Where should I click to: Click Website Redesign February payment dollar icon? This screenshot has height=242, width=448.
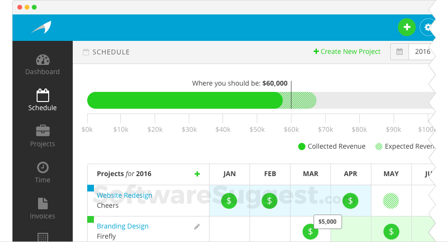(269, 201)
